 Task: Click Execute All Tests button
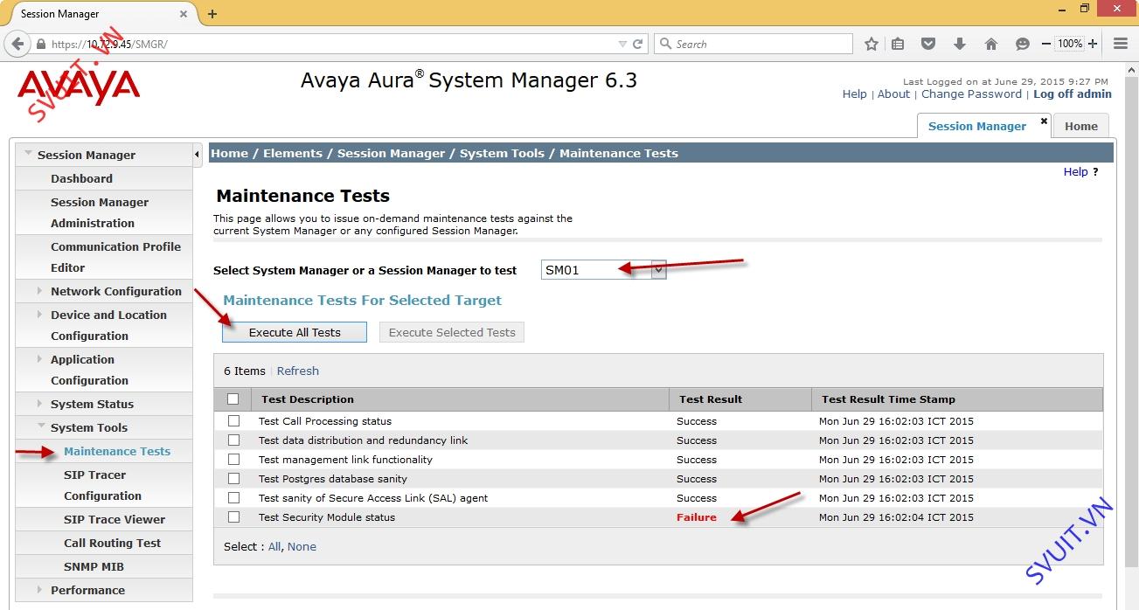[295, 332]
